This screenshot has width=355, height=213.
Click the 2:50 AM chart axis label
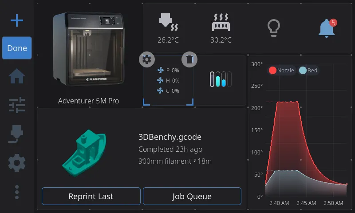[333, 203]
